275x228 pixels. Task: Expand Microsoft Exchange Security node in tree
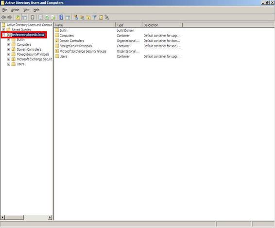pyautogui.click(x=9, y=59)
